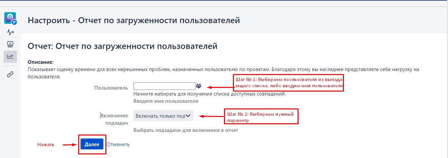448x158 pixels.
Task: Select the Описание label
Action: click(41, 62)
